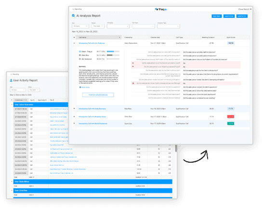The height and width of the screenshot is (208, 262).
Task: Click Adam - Traq.ai participant icon
Action: point(80,52)
